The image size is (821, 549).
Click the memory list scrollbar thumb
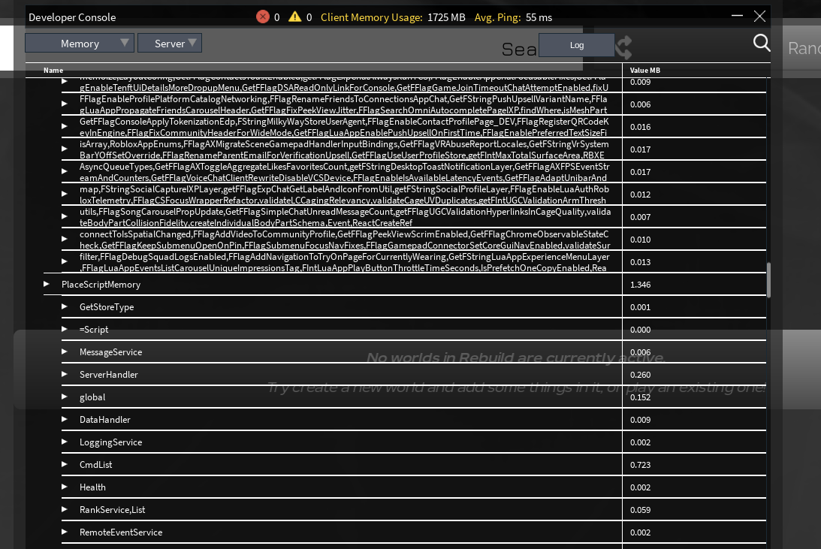pyautogui.click(x=768, y=280)
